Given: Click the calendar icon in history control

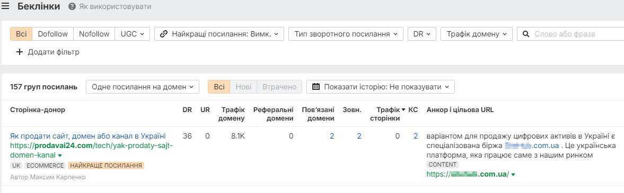Looking at the screenshot, I should (316, 87).
